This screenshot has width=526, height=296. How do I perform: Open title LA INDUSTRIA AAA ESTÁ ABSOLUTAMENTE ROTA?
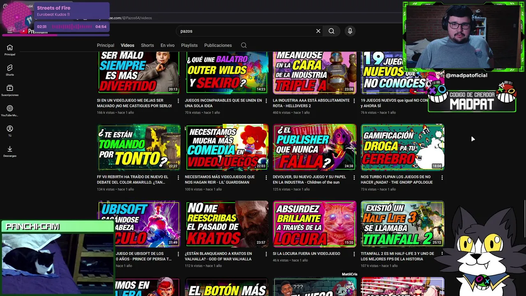[x=311, y=103]
